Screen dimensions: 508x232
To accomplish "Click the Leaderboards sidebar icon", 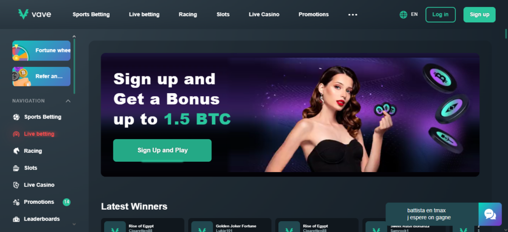I will click(x=16, y=219).
